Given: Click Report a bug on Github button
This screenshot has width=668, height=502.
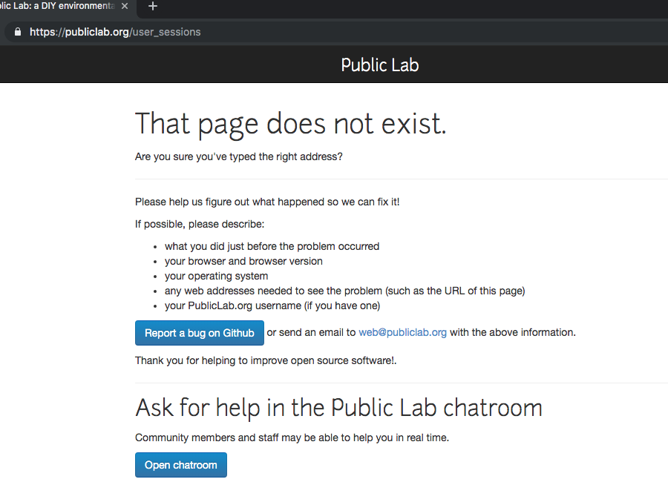Looking at the screenshot, I should point(200,333).
